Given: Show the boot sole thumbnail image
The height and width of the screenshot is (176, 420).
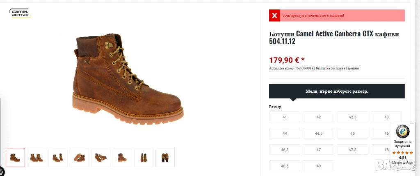Looking at the screenshot, I should pyautogui.click(x=80, y=158).
